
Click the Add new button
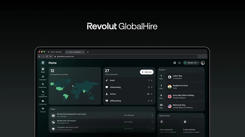pos(147,72)
